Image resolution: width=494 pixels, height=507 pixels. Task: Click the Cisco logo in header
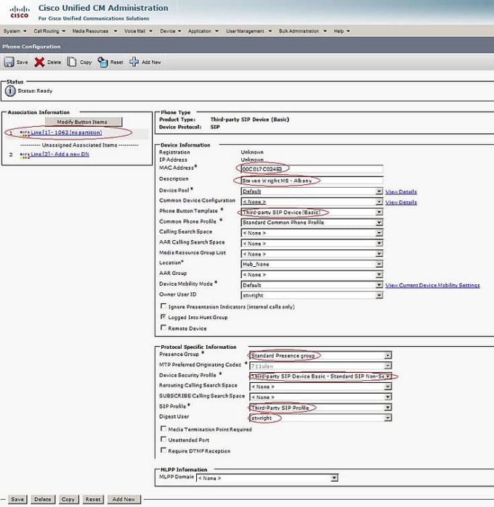pos(19,12)
